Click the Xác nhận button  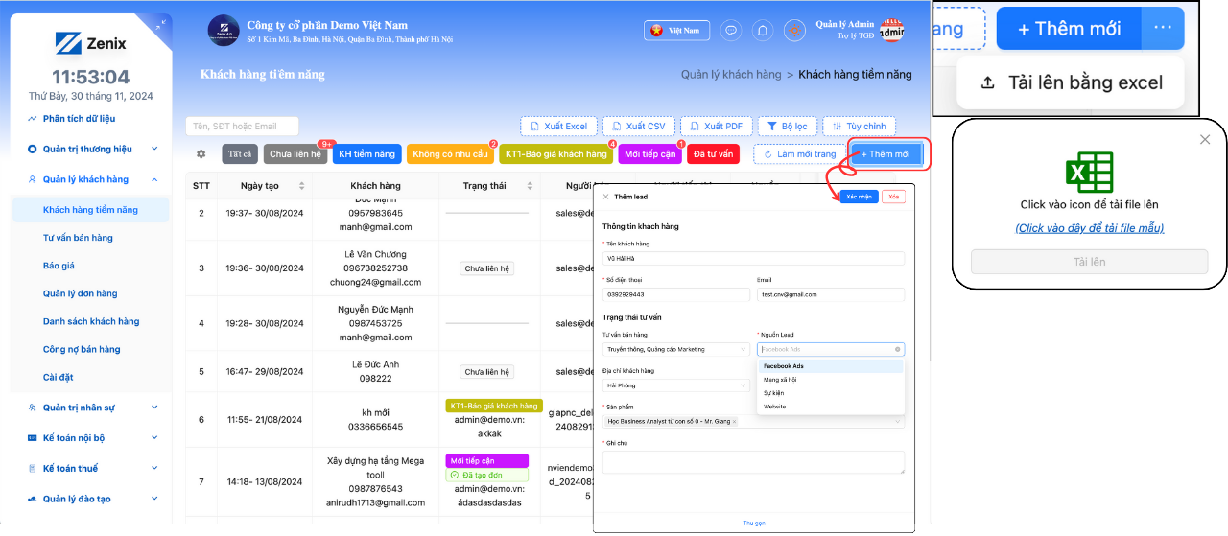[x=859, y=197]
